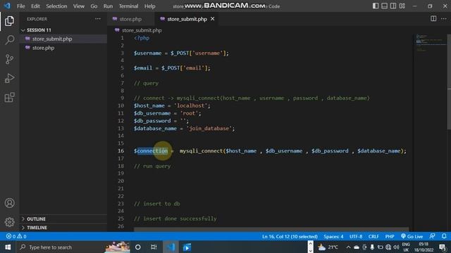The image size is (451, 253).
Task: Open Explorer views and more actions ellipsis
Action: [98, 19]
